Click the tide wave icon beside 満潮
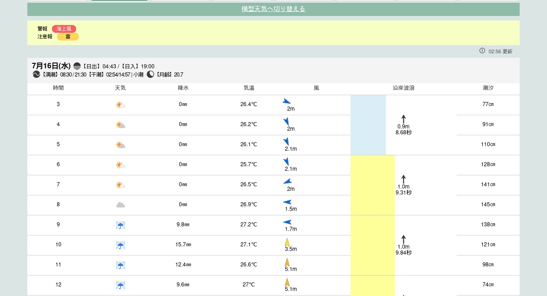This screenshot has width=547, height=296. 36,74
